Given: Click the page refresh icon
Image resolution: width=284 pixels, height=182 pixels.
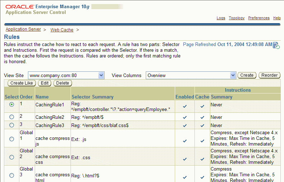Looking at the screenshot, I should (276, 45).
